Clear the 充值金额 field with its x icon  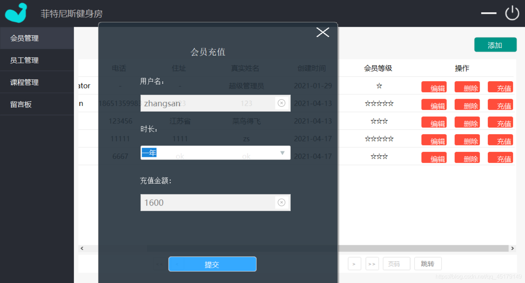coord(281,202)
